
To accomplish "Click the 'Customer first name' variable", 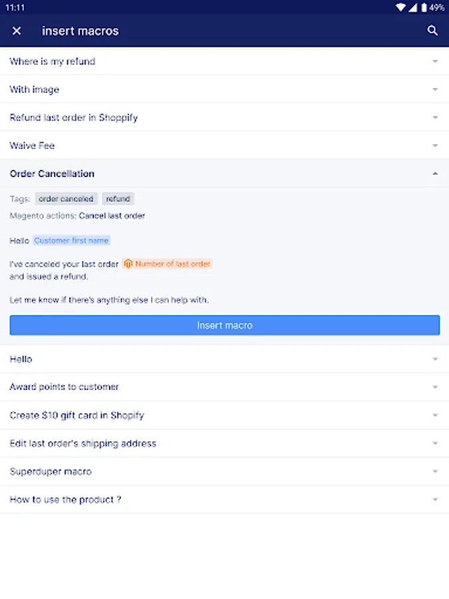I will [x=71, y=240].
